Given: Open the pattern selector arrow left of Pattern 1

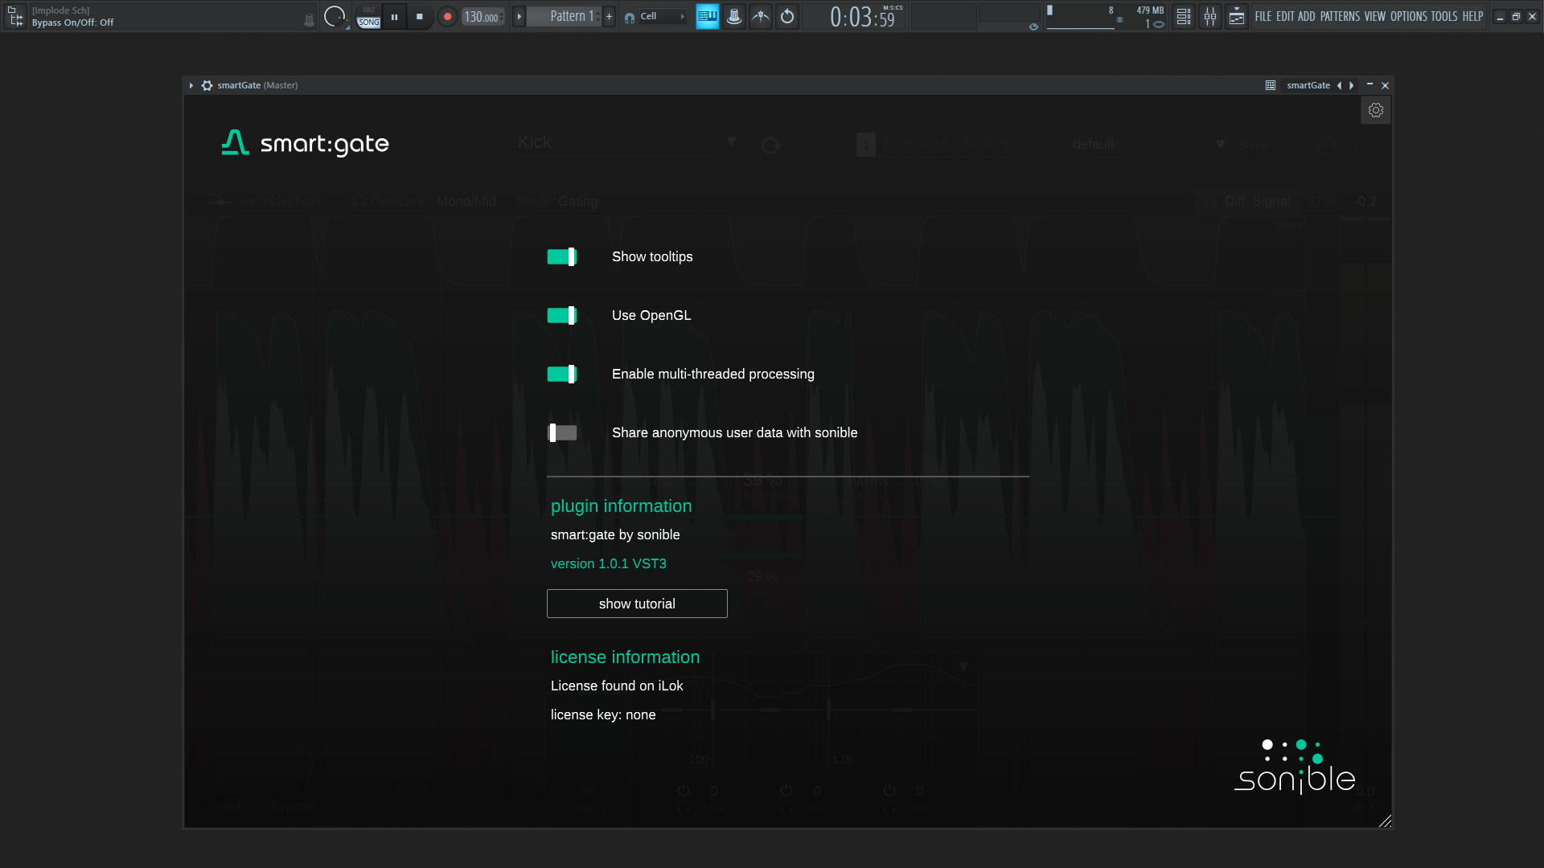Looking at the screenshot, I should [x=519, y=16].
